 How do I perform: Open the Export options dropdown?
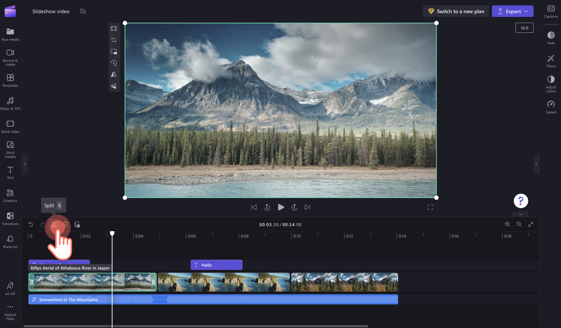click(x=526, y=11)
